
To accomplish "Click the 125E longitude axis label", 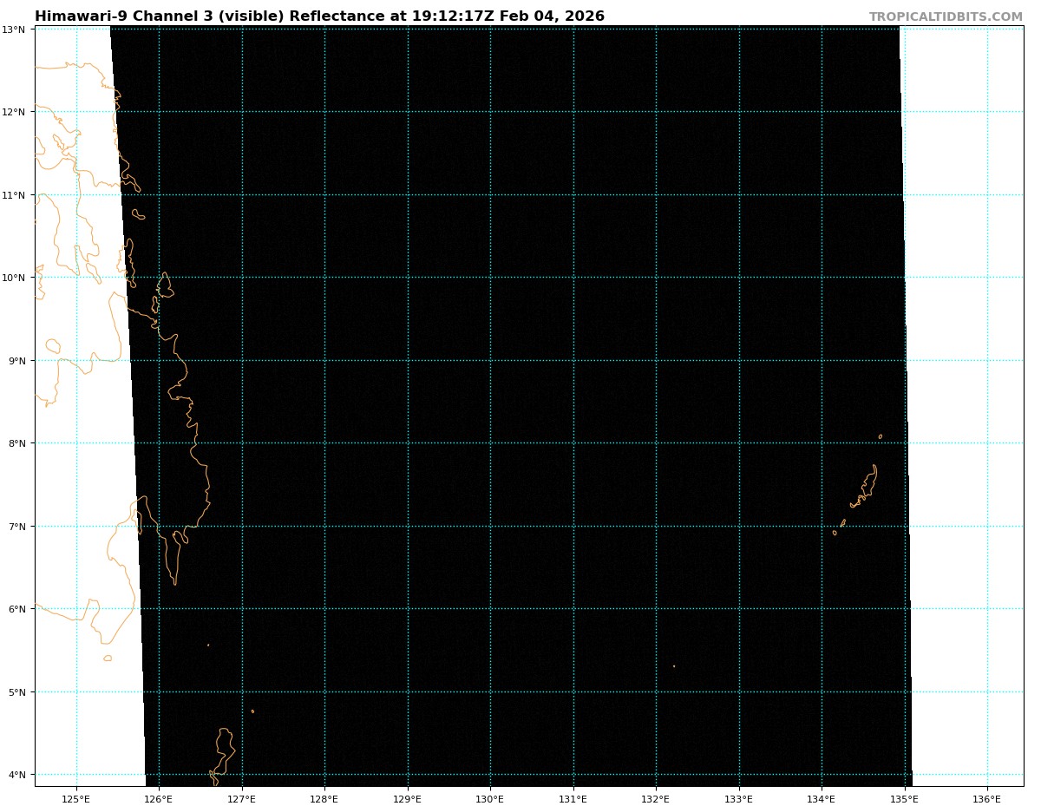I will (x=76, y=798).
